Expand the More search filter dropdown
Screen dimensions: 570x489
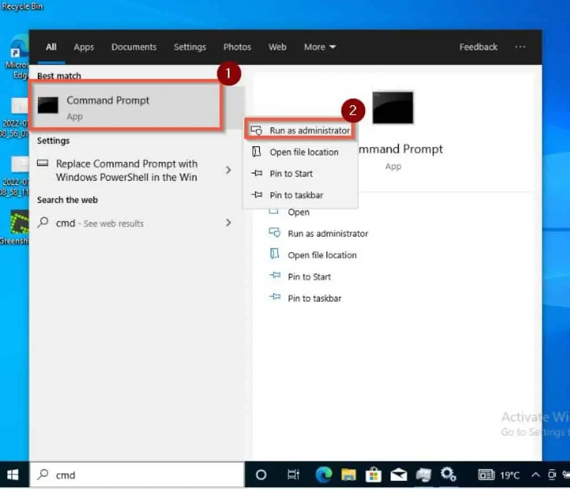(320, 47)
